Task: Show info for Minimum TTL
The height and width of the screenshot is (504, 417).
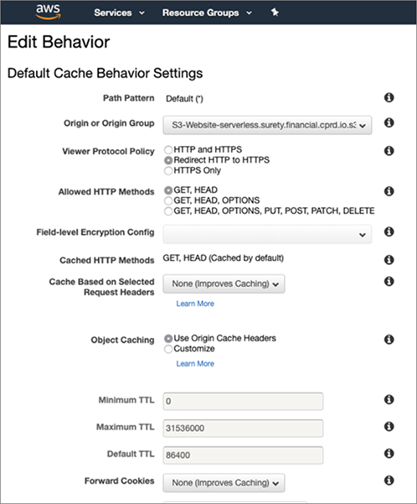Action: (389, 399)
